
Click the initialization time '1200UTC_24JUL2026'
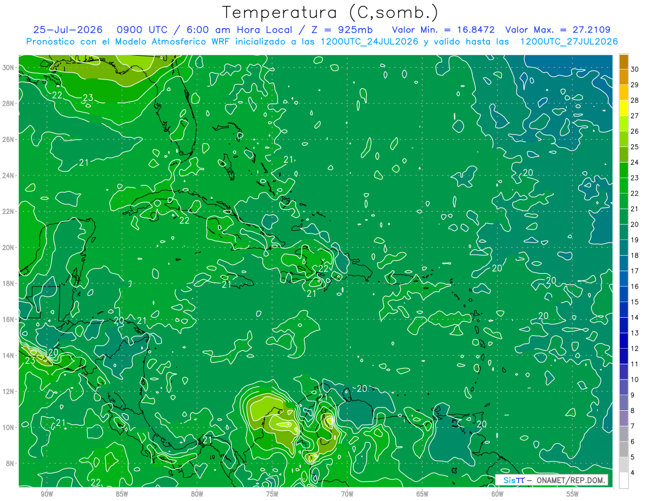point(369,42)
